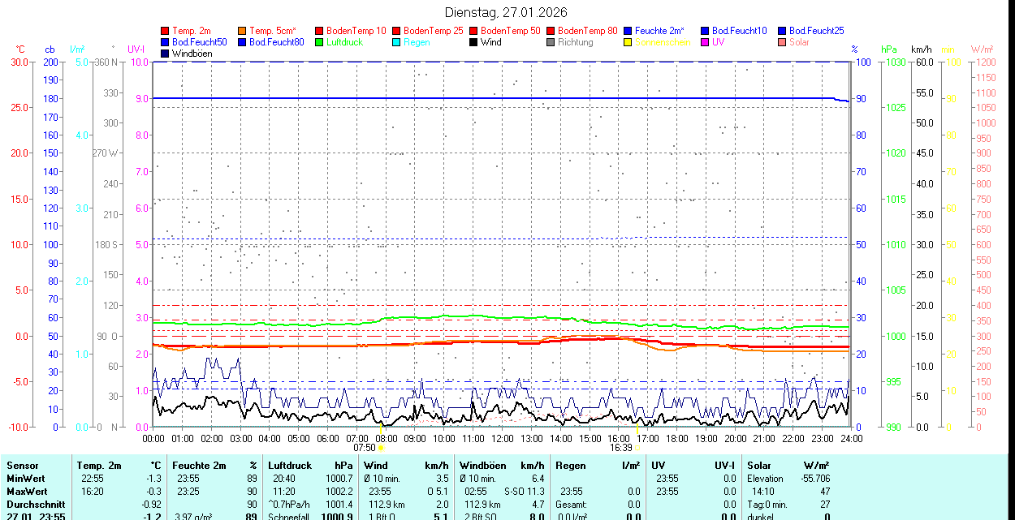The image size is (1015, 520).
Task: Click the orange Temp. 5cm* legend square
Action: tap(242, 31)
